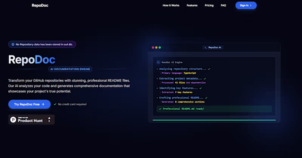Image resolution: width=302 pixels, height=158 pixels.
Task: Click the Sign In button
Action: [x=246, y=5]
